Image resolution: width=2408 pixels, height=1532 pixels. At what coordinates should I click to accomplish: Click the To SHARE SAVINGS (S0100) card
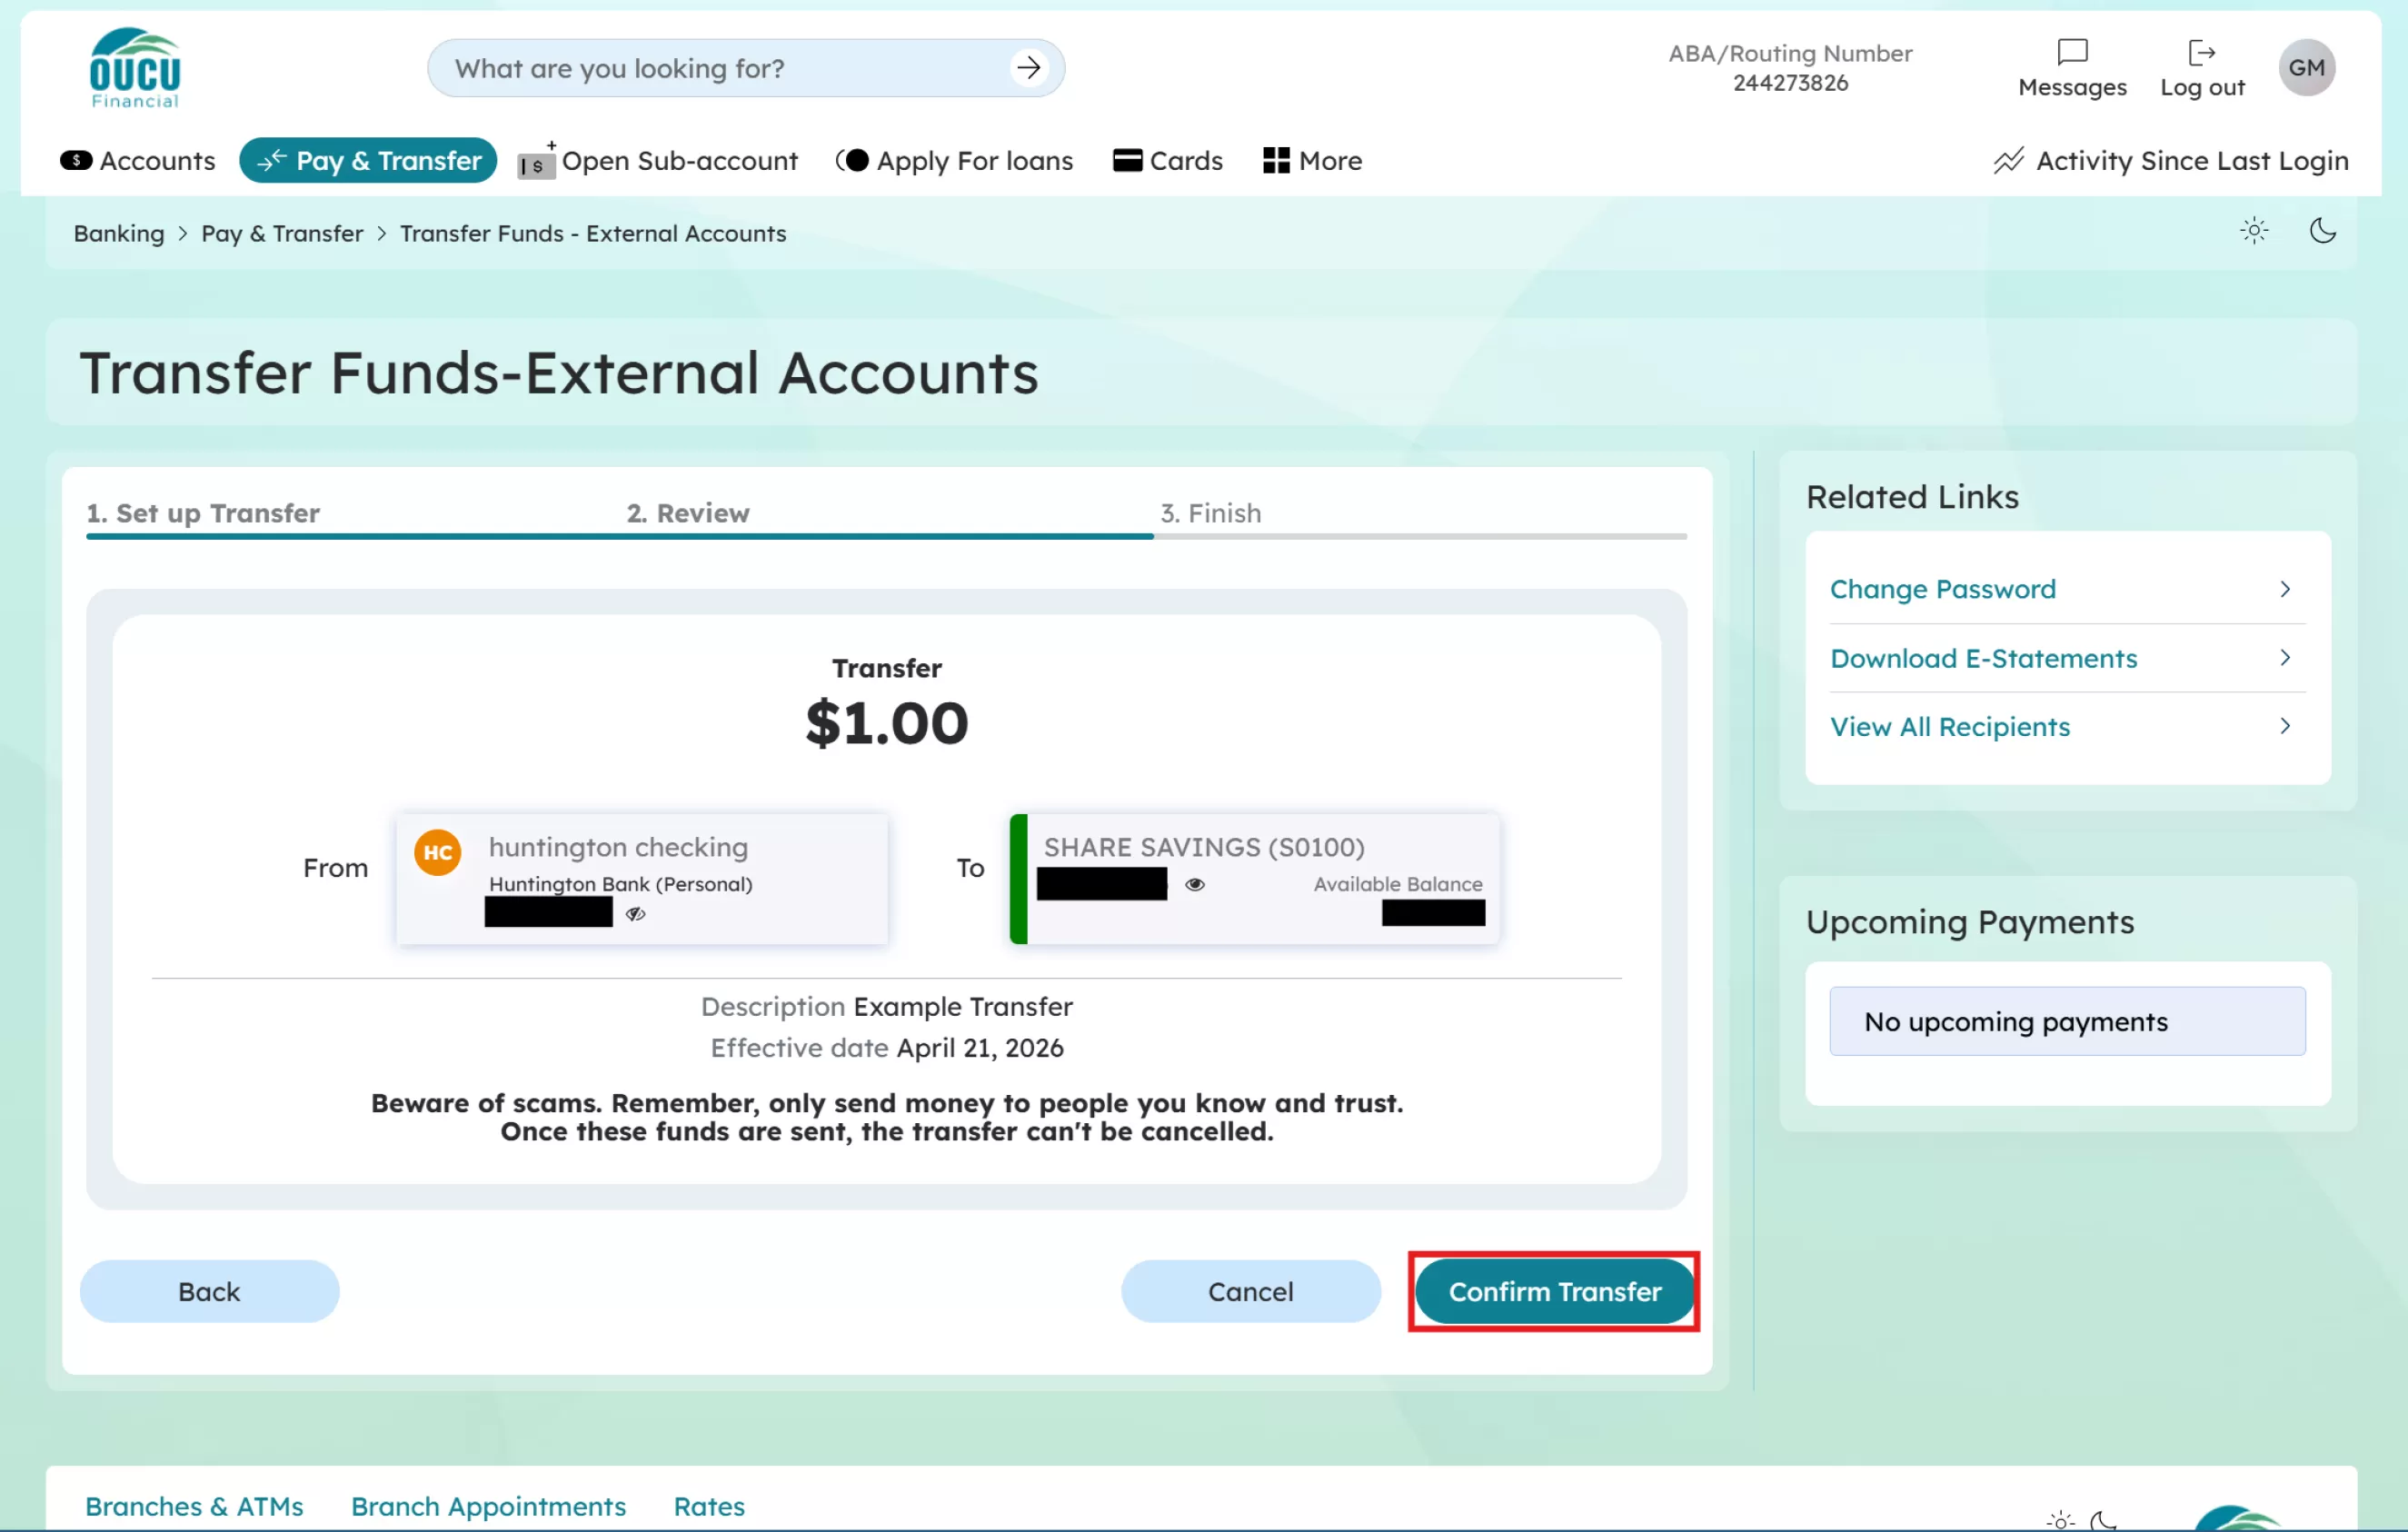tap(1255, 878)
